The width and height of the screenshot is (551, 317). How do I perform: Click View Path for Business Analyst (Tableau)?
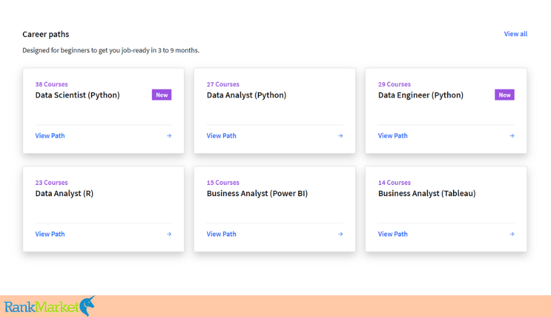tap(393, 234)
